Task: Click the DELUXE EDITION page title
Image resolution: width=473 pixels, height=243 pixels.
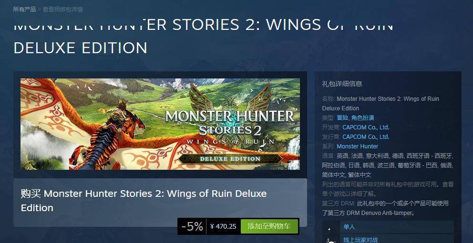Action: pyautogui.click(x=81, y=48)
